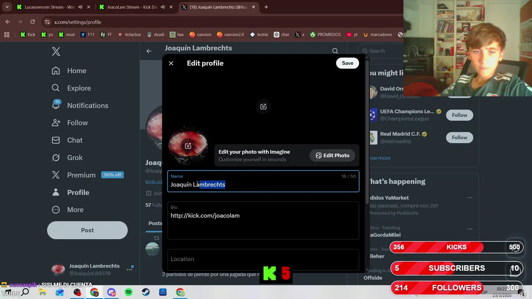Open the Kick bookmark
The width and height of the screenshot is (532, 299).
(x=28, y=34)
